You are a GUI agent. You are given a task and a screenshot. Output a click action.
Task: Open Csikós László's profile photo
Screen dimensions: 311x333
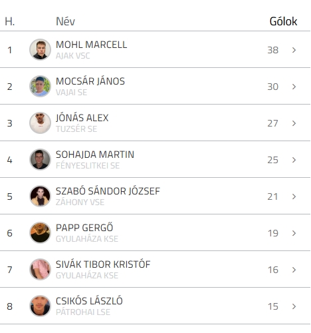[x=40, y=306]
